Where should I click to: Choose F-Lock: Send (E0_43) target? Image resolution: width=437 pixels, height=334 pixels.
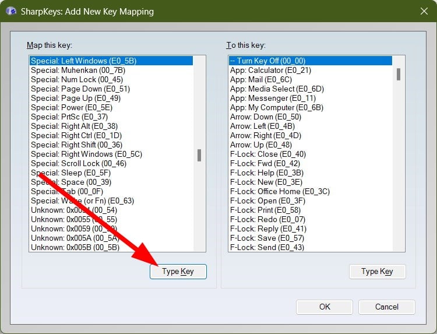[x=311, y=247]
